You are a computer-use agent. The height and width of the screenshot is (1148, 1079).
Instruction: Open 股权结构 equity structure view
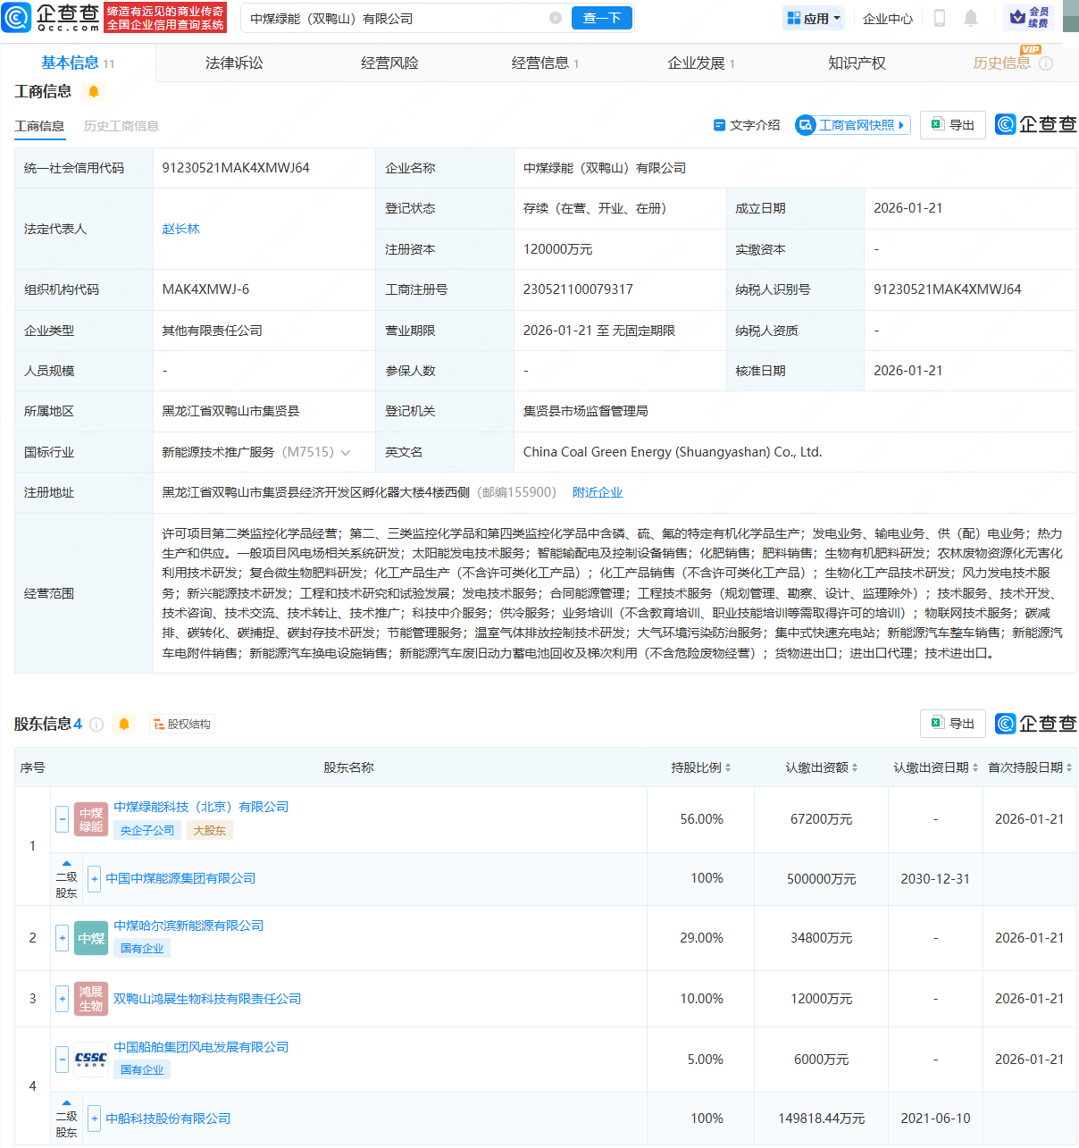(x=182, y=724)
